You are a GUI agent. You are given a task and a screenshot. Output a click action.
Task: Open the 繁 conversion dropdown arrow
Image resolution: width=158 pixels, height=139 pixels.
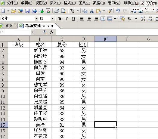pyautogui.click(x=78, y=11)
